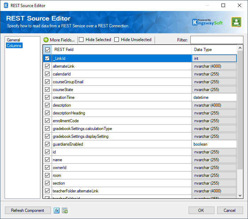
Task: Open data type dropdown for calendarId
Action: coord(214,74)
